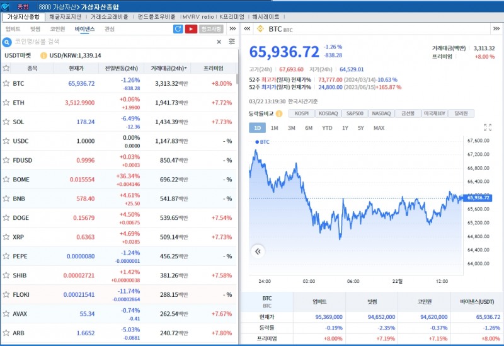Select 1D chart period
Viewport: 504px width, 346px height.
[x=258, y=128]
